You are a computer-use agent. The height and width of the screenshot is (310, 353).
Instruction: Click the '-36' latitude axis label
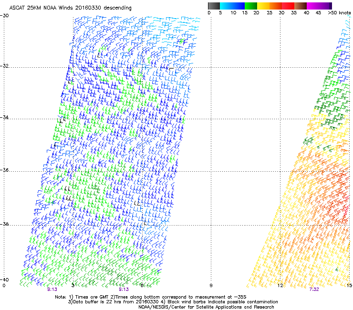[4, 170]
